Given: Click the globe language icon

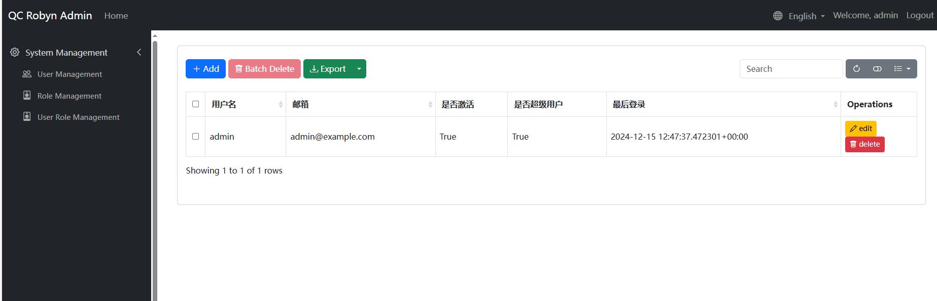Looking at the screenshot, I should pyautogui.click(x=778, y=16).
